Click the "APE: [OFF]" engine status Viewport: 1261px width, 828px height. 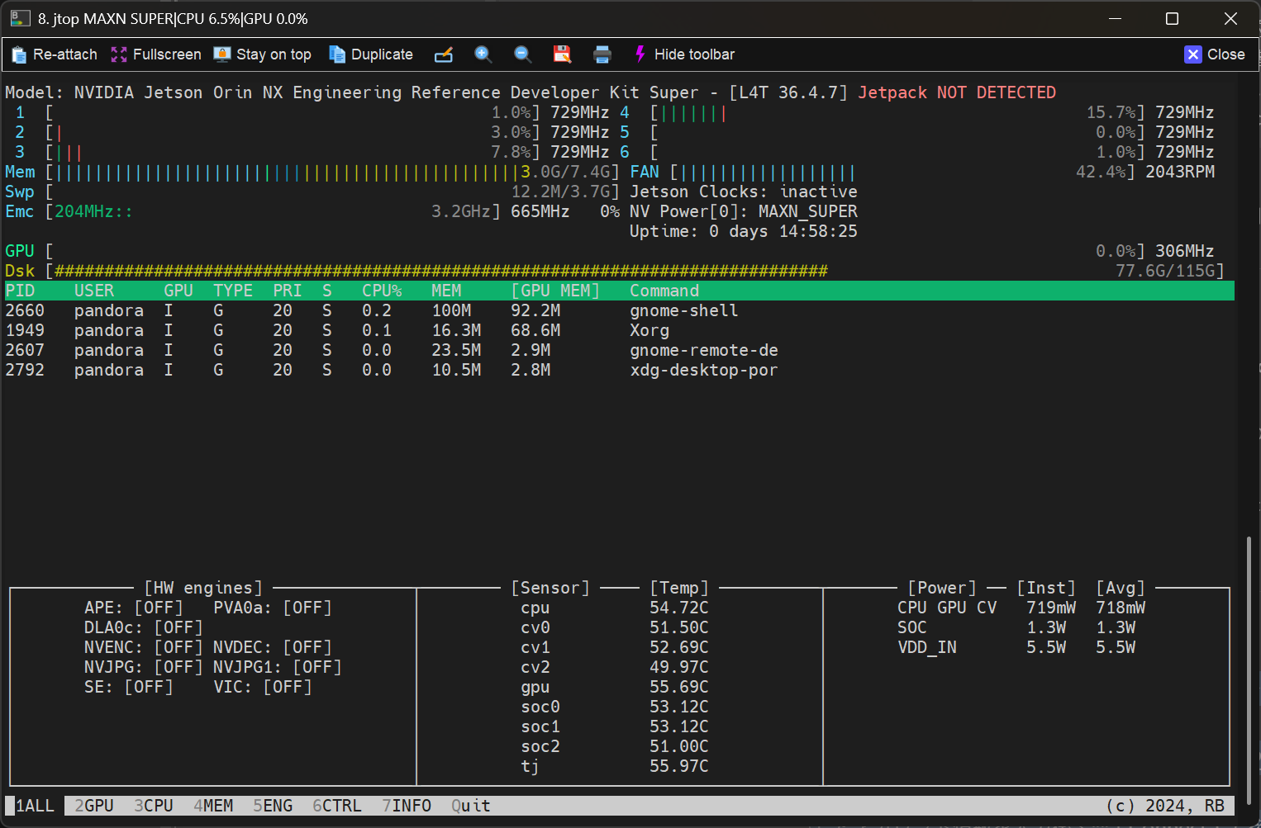(134, 608)
